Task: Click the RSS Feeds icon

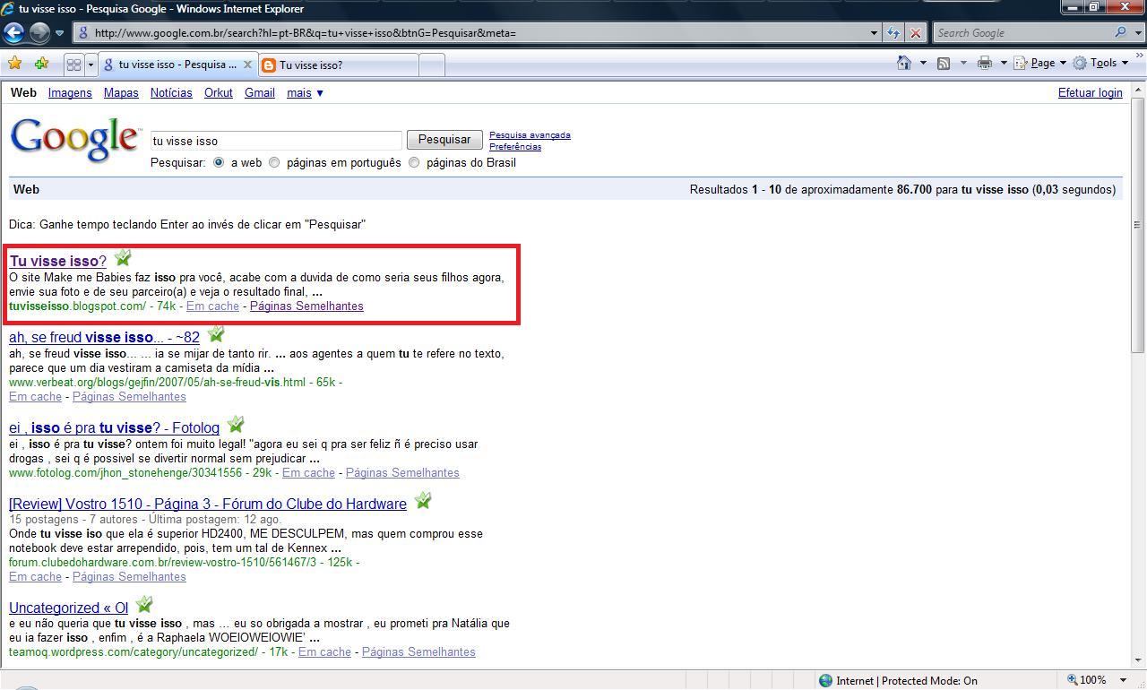Action: [944, 63]
